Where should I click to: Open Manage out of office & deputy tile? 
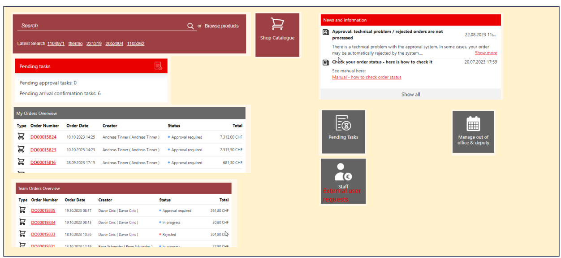point(473,132)
